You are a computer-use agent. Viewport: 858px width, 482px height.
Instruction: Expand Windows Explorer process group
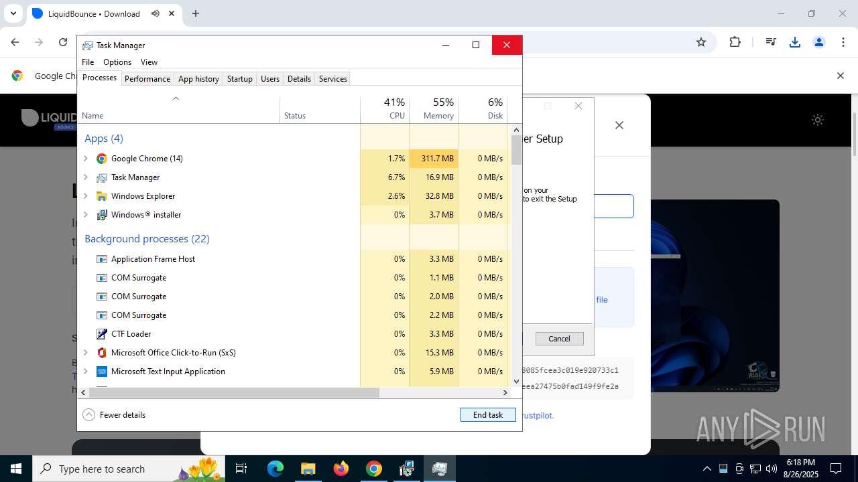(x=86, y=196)
